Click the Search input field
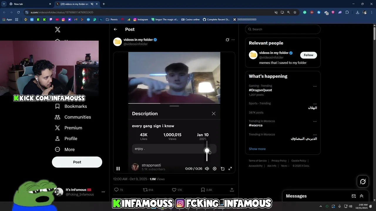This screenshot has height=211, width=376. (x=283, y=29)
